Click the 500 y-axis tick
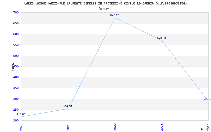 tap(16, 56)
